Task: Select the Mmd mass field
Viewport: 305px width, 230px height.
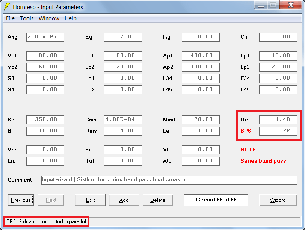Action: (201, 120)
